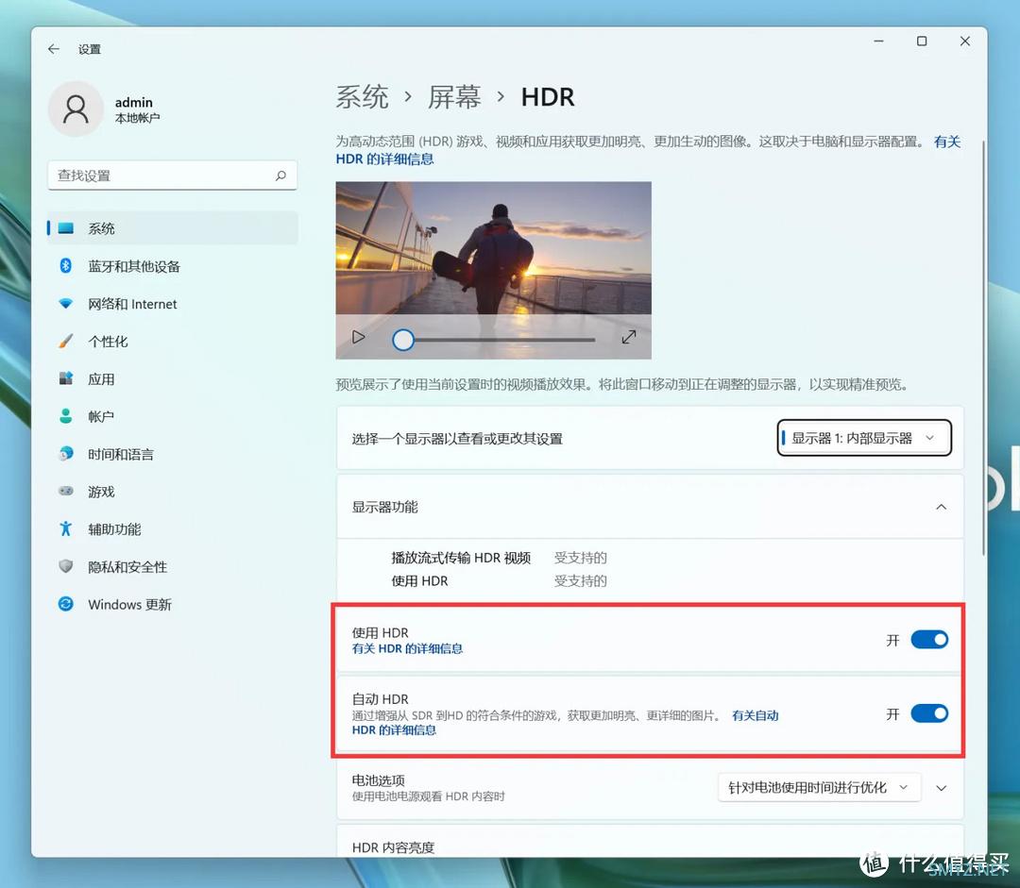
Task: Click the 时间和语言 globe icon
Action: pyautogui.click(x=66, y=454)
